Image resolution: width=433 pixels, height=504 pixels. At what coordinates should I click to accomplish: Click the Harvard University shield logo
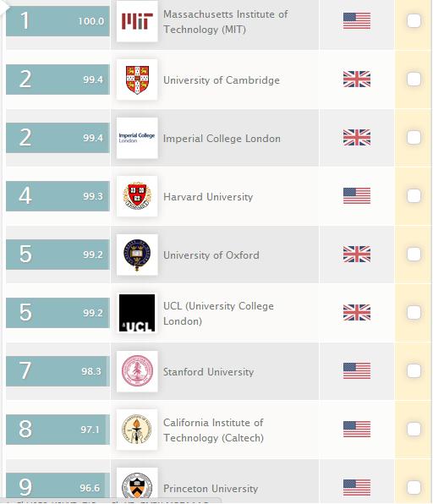click(x=137, y=196)
